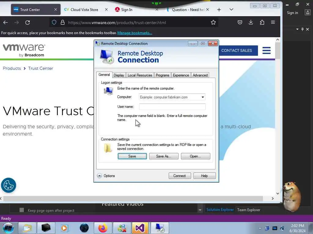The height and width of the screenshot is (234, 313).
Task: Collapse the Options expander
Action: tap(99, 176)
